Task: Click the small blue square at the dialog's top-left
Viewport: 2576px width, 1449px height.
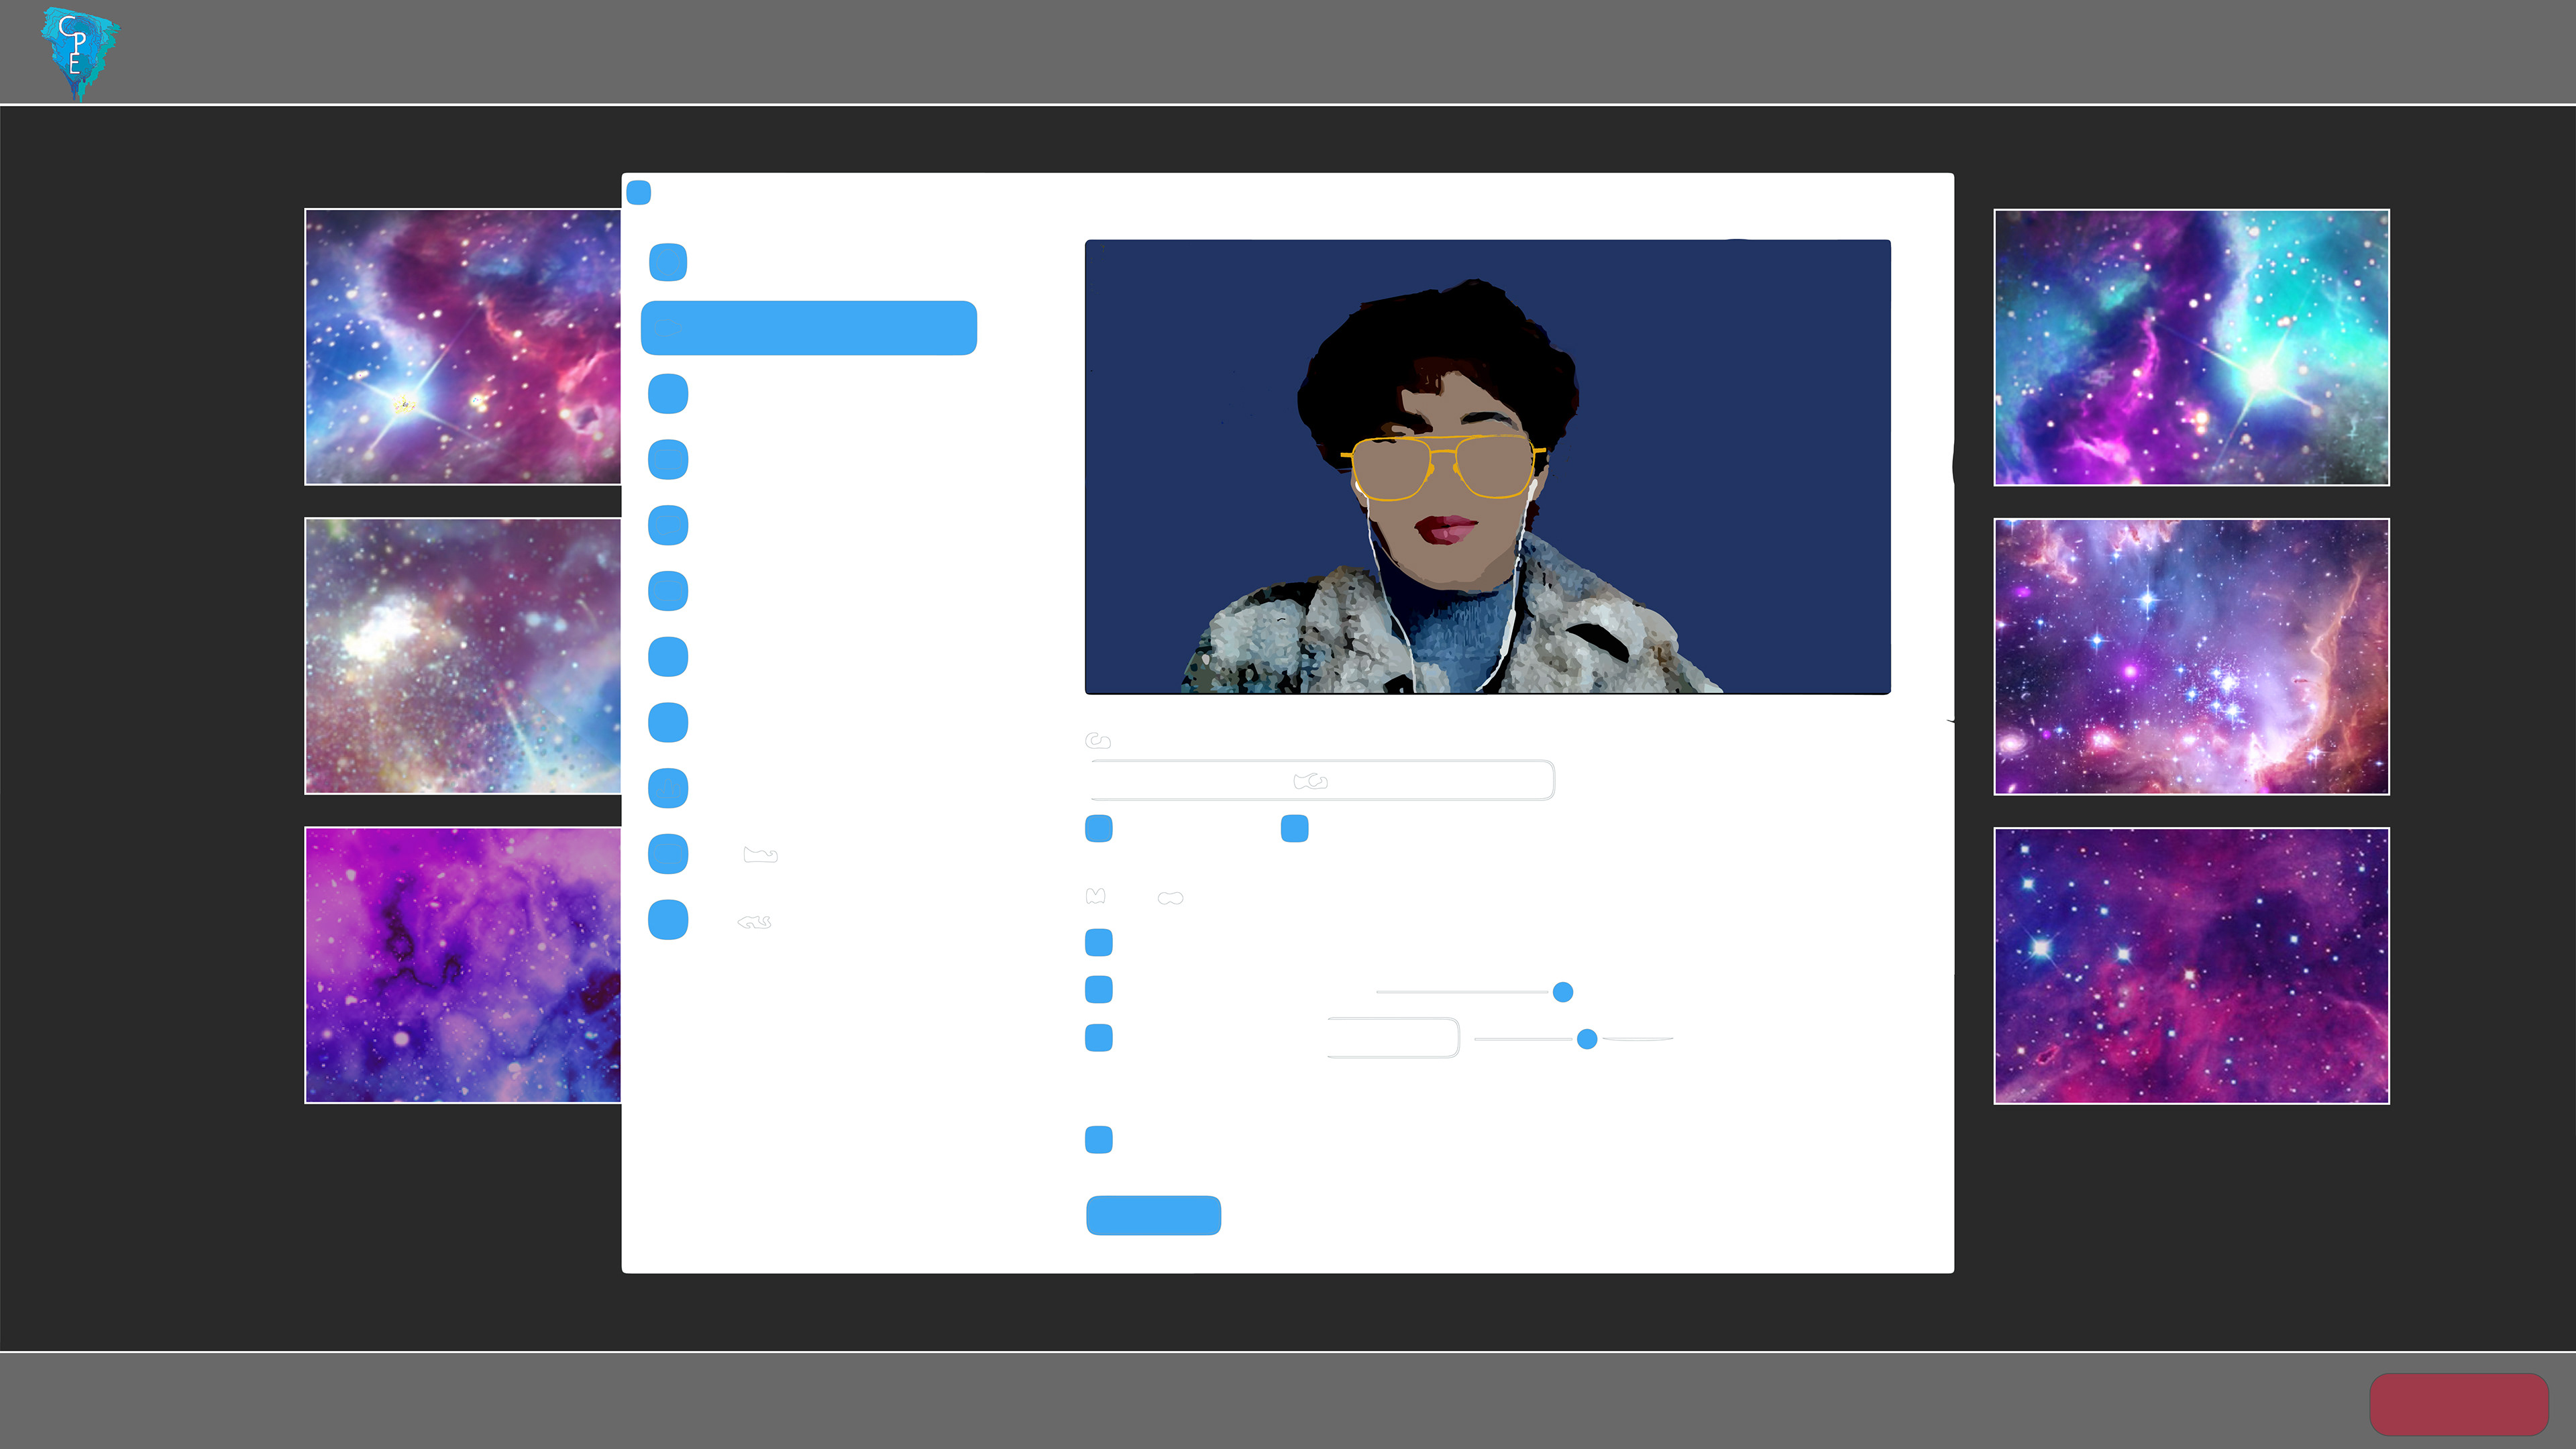Action: [x=638, y=192]
